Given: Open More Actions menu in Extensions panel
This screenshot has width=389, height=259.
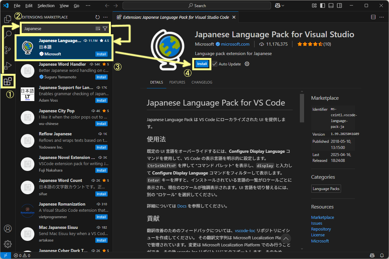Looking at the screenshot, I should [x=105, y=17].
